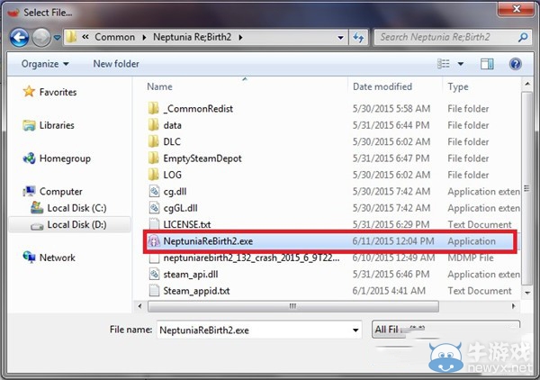Click the EmptySteamDepot folder name
This screenshot has height=380, width=540.
(x=202, y=158)
